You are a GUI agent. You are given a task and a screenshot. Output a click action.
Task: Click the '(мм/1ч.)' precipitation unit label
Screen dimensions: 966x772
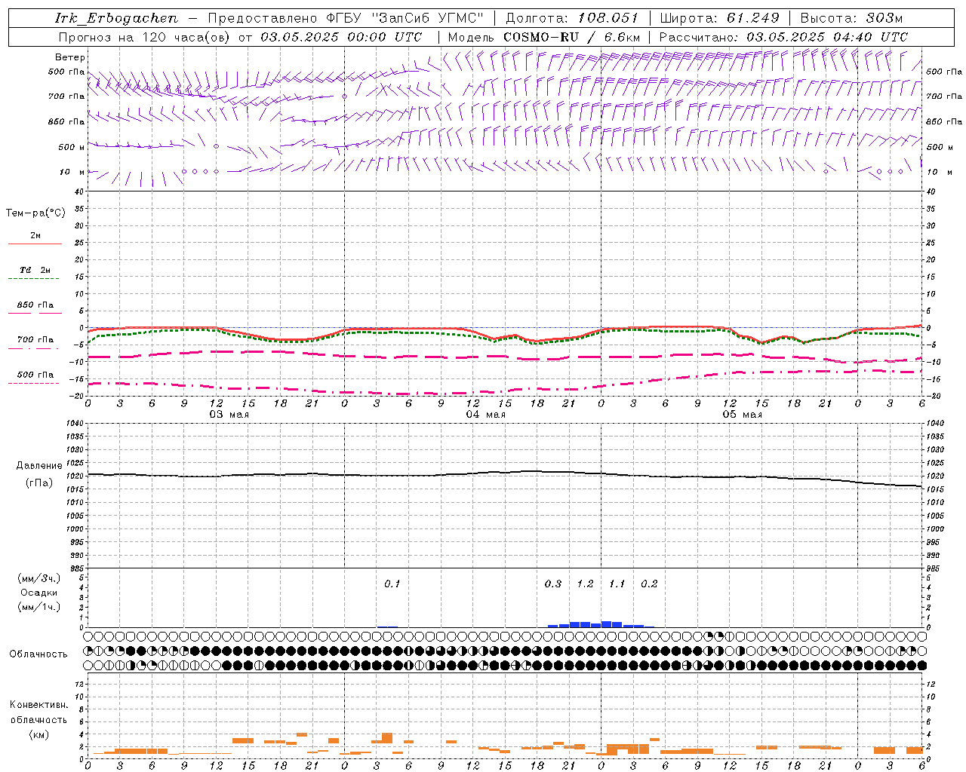click(39, 607)
